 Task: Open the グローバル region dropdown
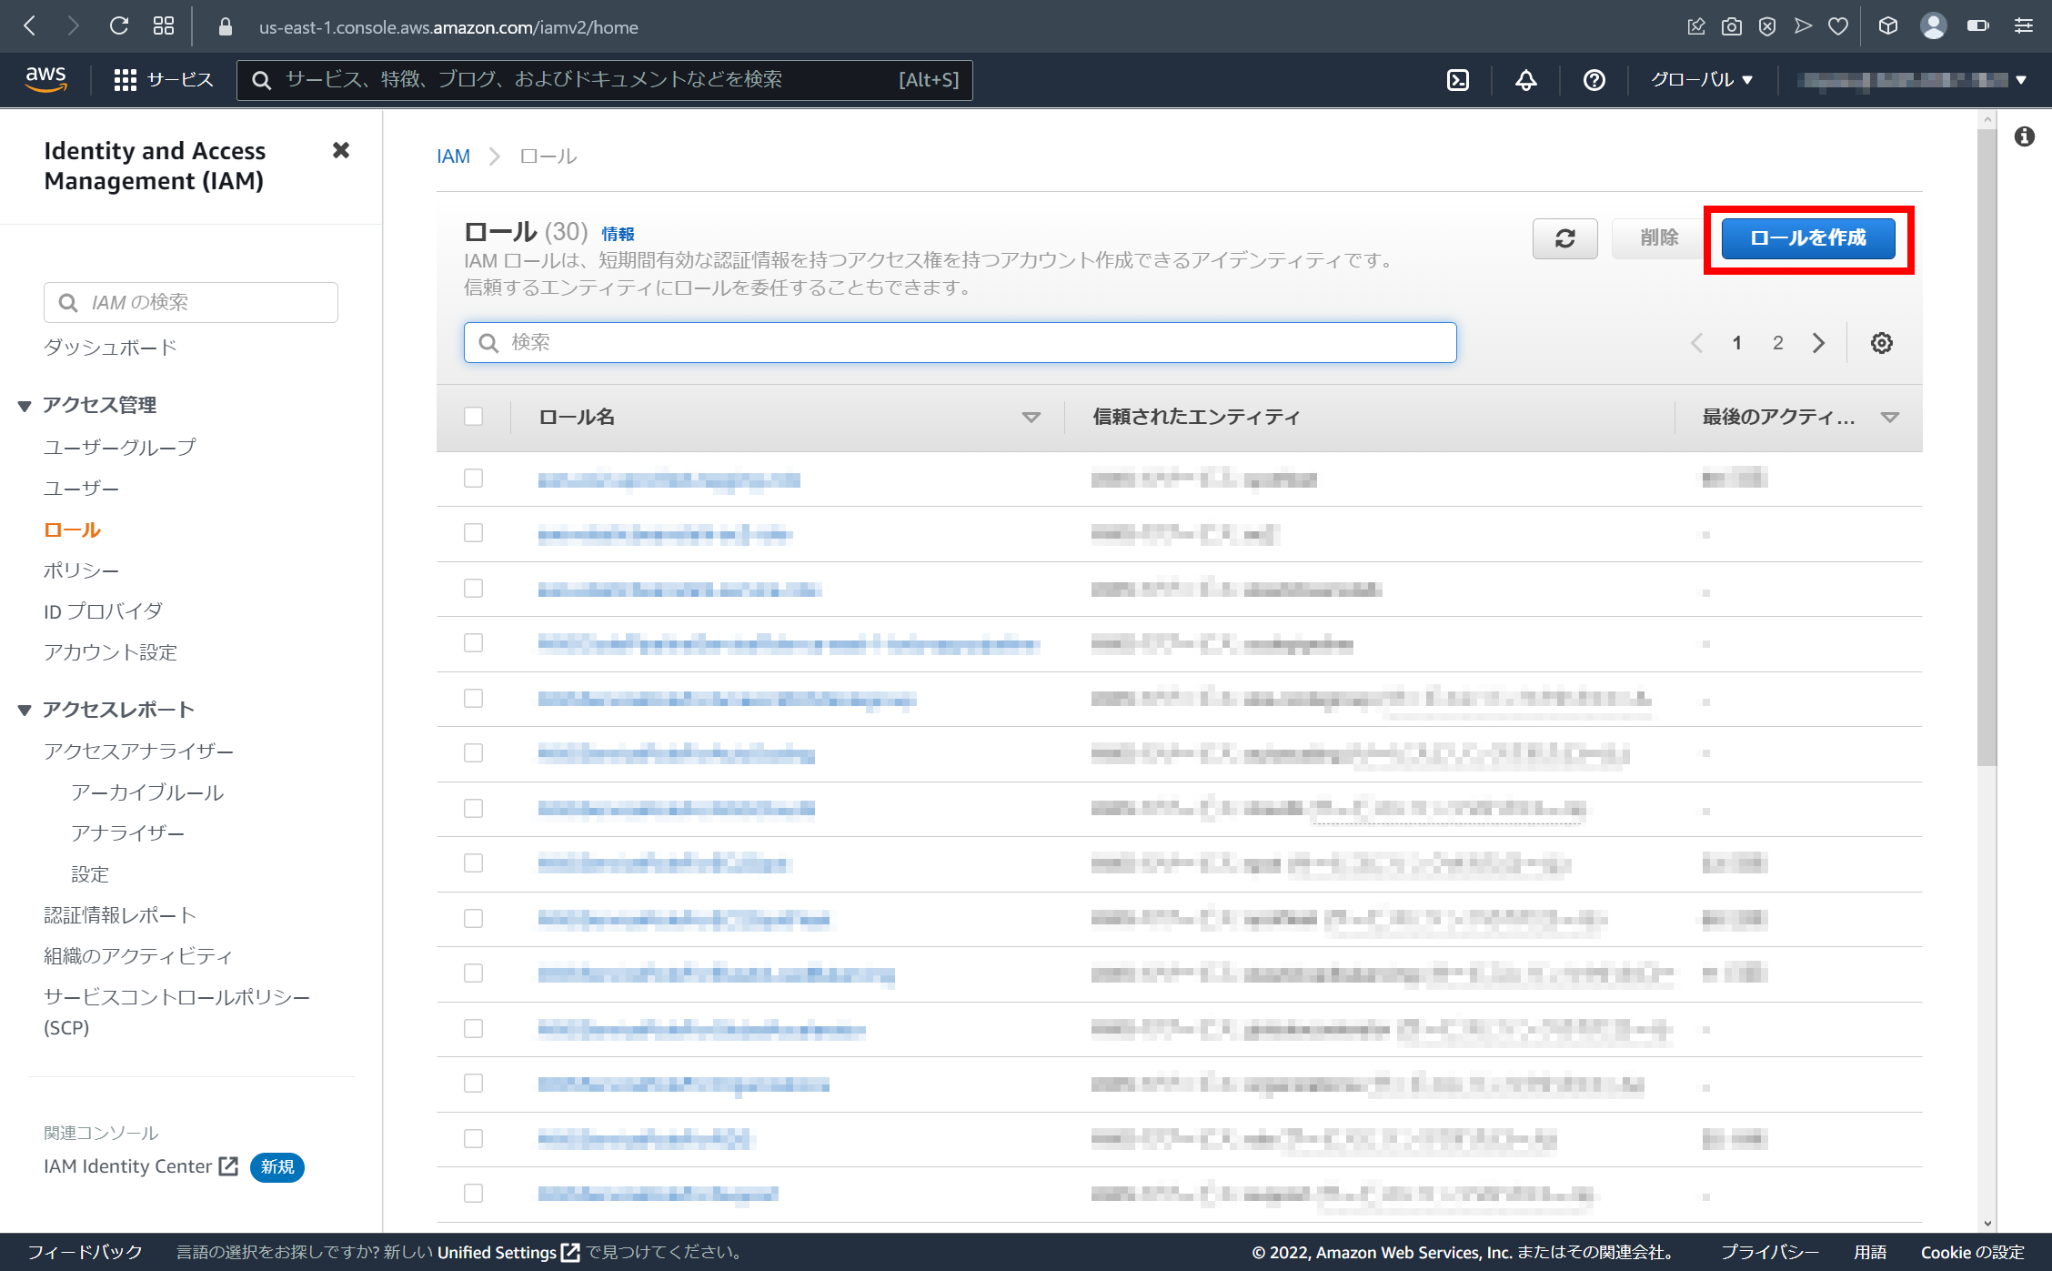tap(1700, 80)
